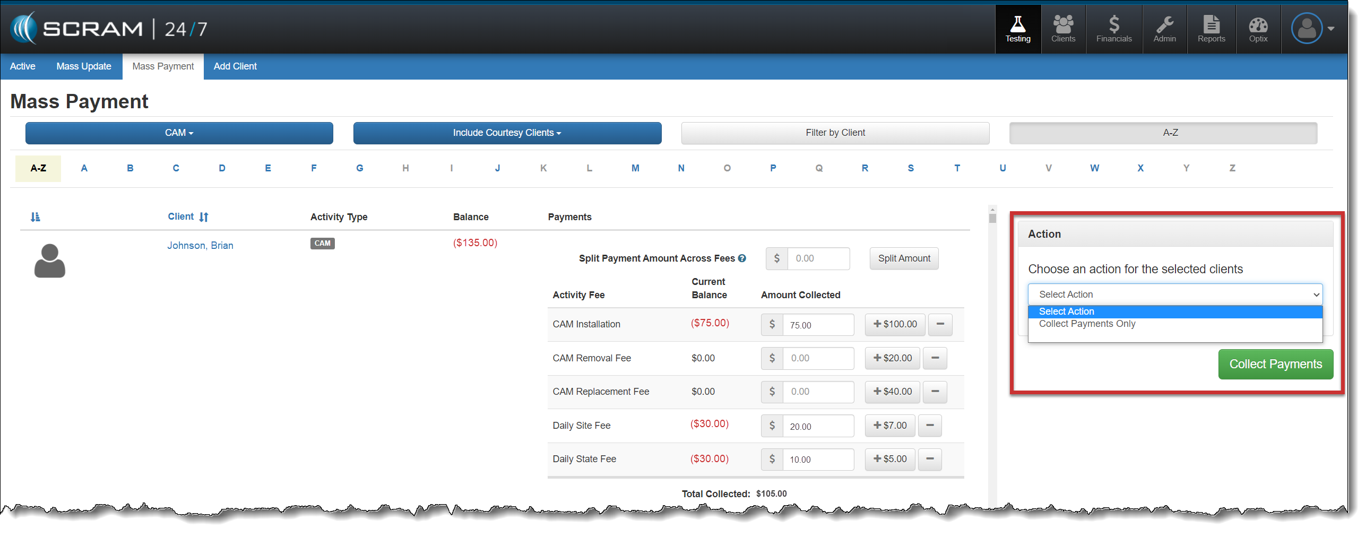Switch to the Add Client tab
The width and height of the screenshot is (1366, 537).
235,66
